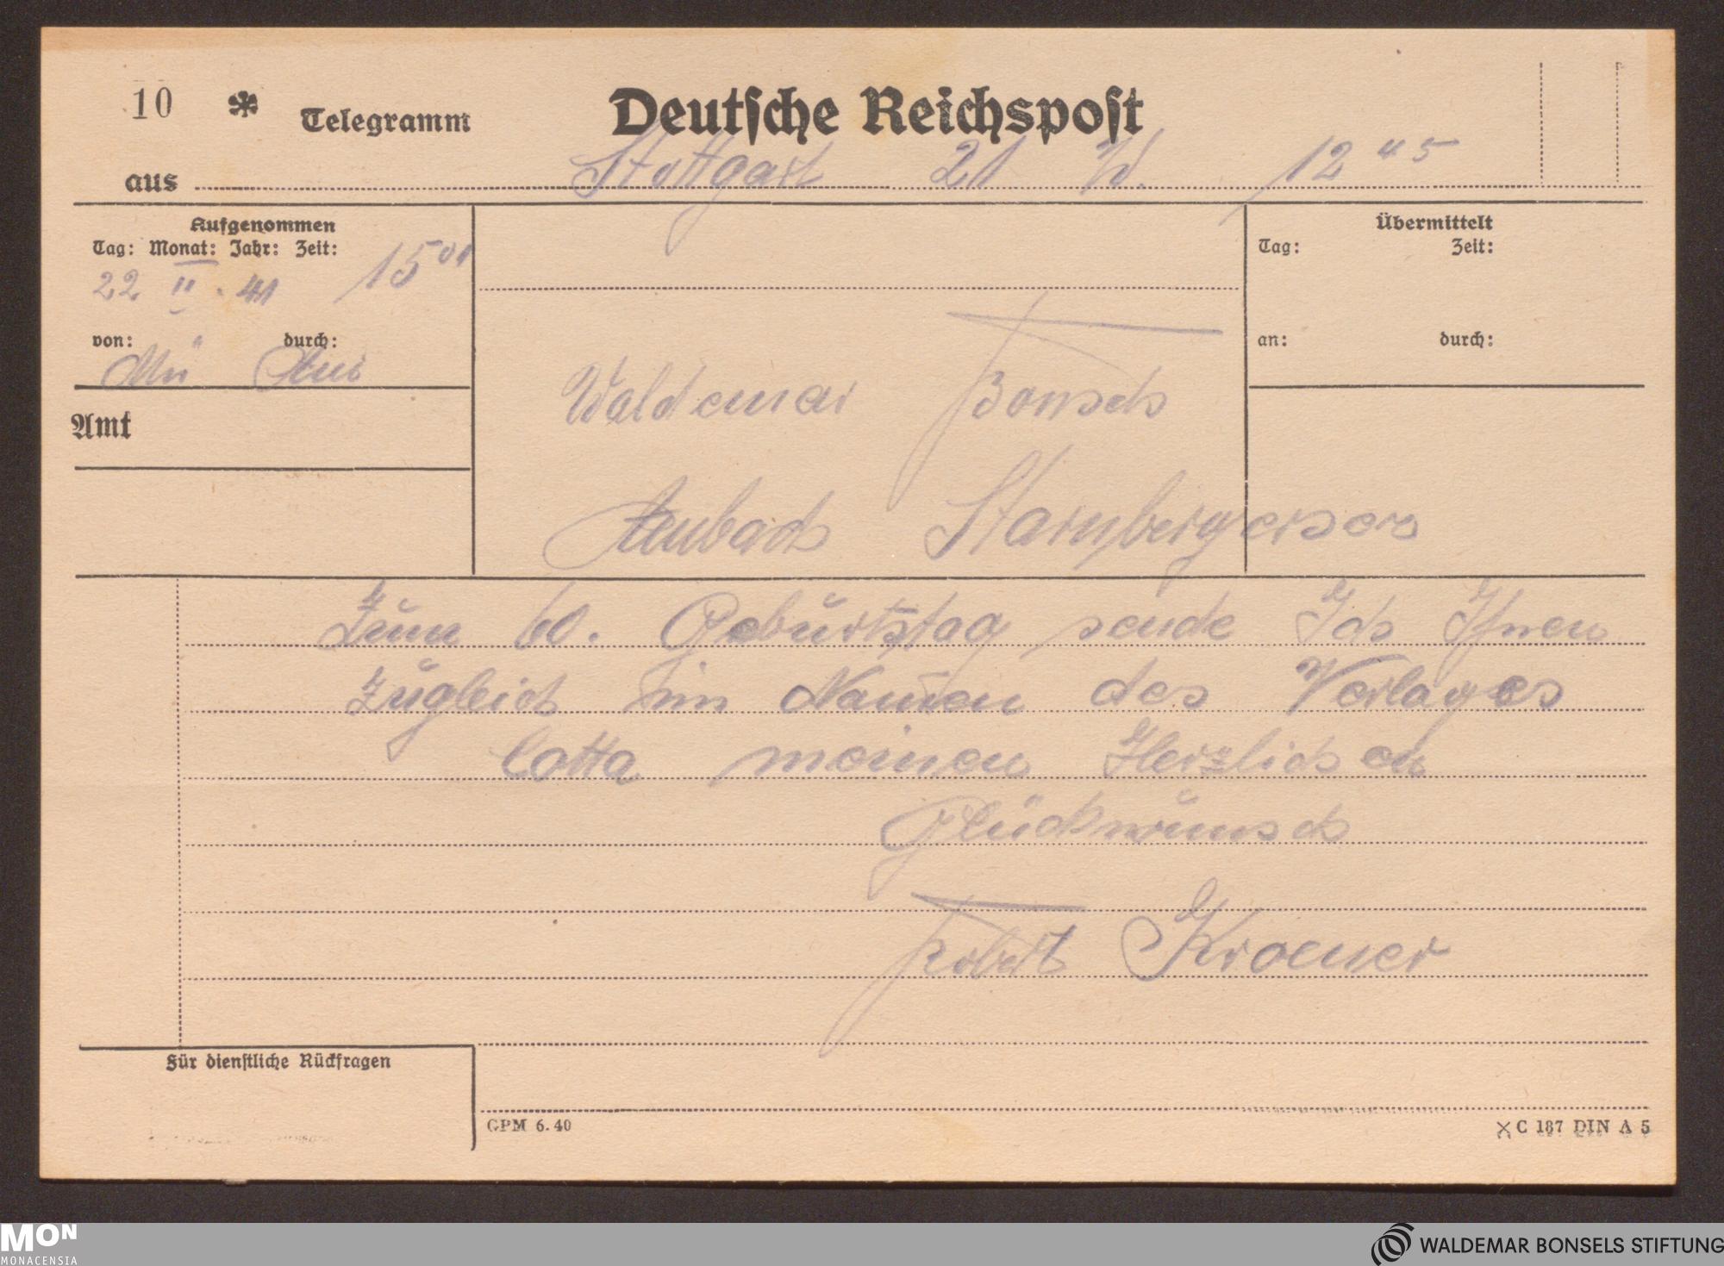
Task: Click the "GPM 6. 40" print code
Action: pos(529,1126)
